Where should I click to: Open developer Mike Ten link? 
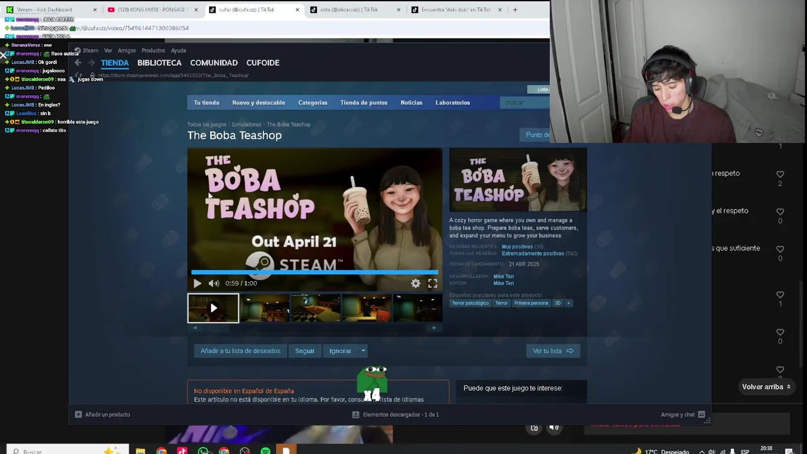[x=503, y=276]
